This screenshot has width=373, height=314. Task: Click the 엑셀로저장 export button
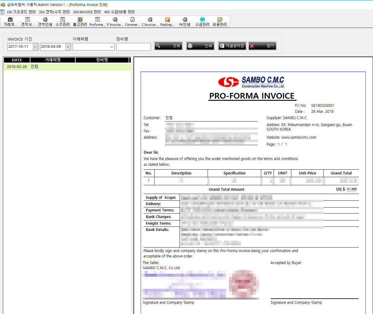click(x=232, y=46)
